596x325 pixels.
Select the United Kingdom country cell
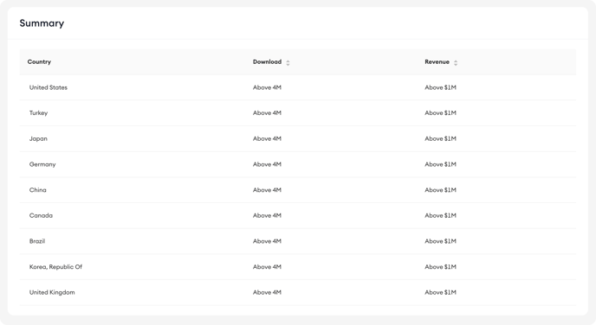[52, 292]
